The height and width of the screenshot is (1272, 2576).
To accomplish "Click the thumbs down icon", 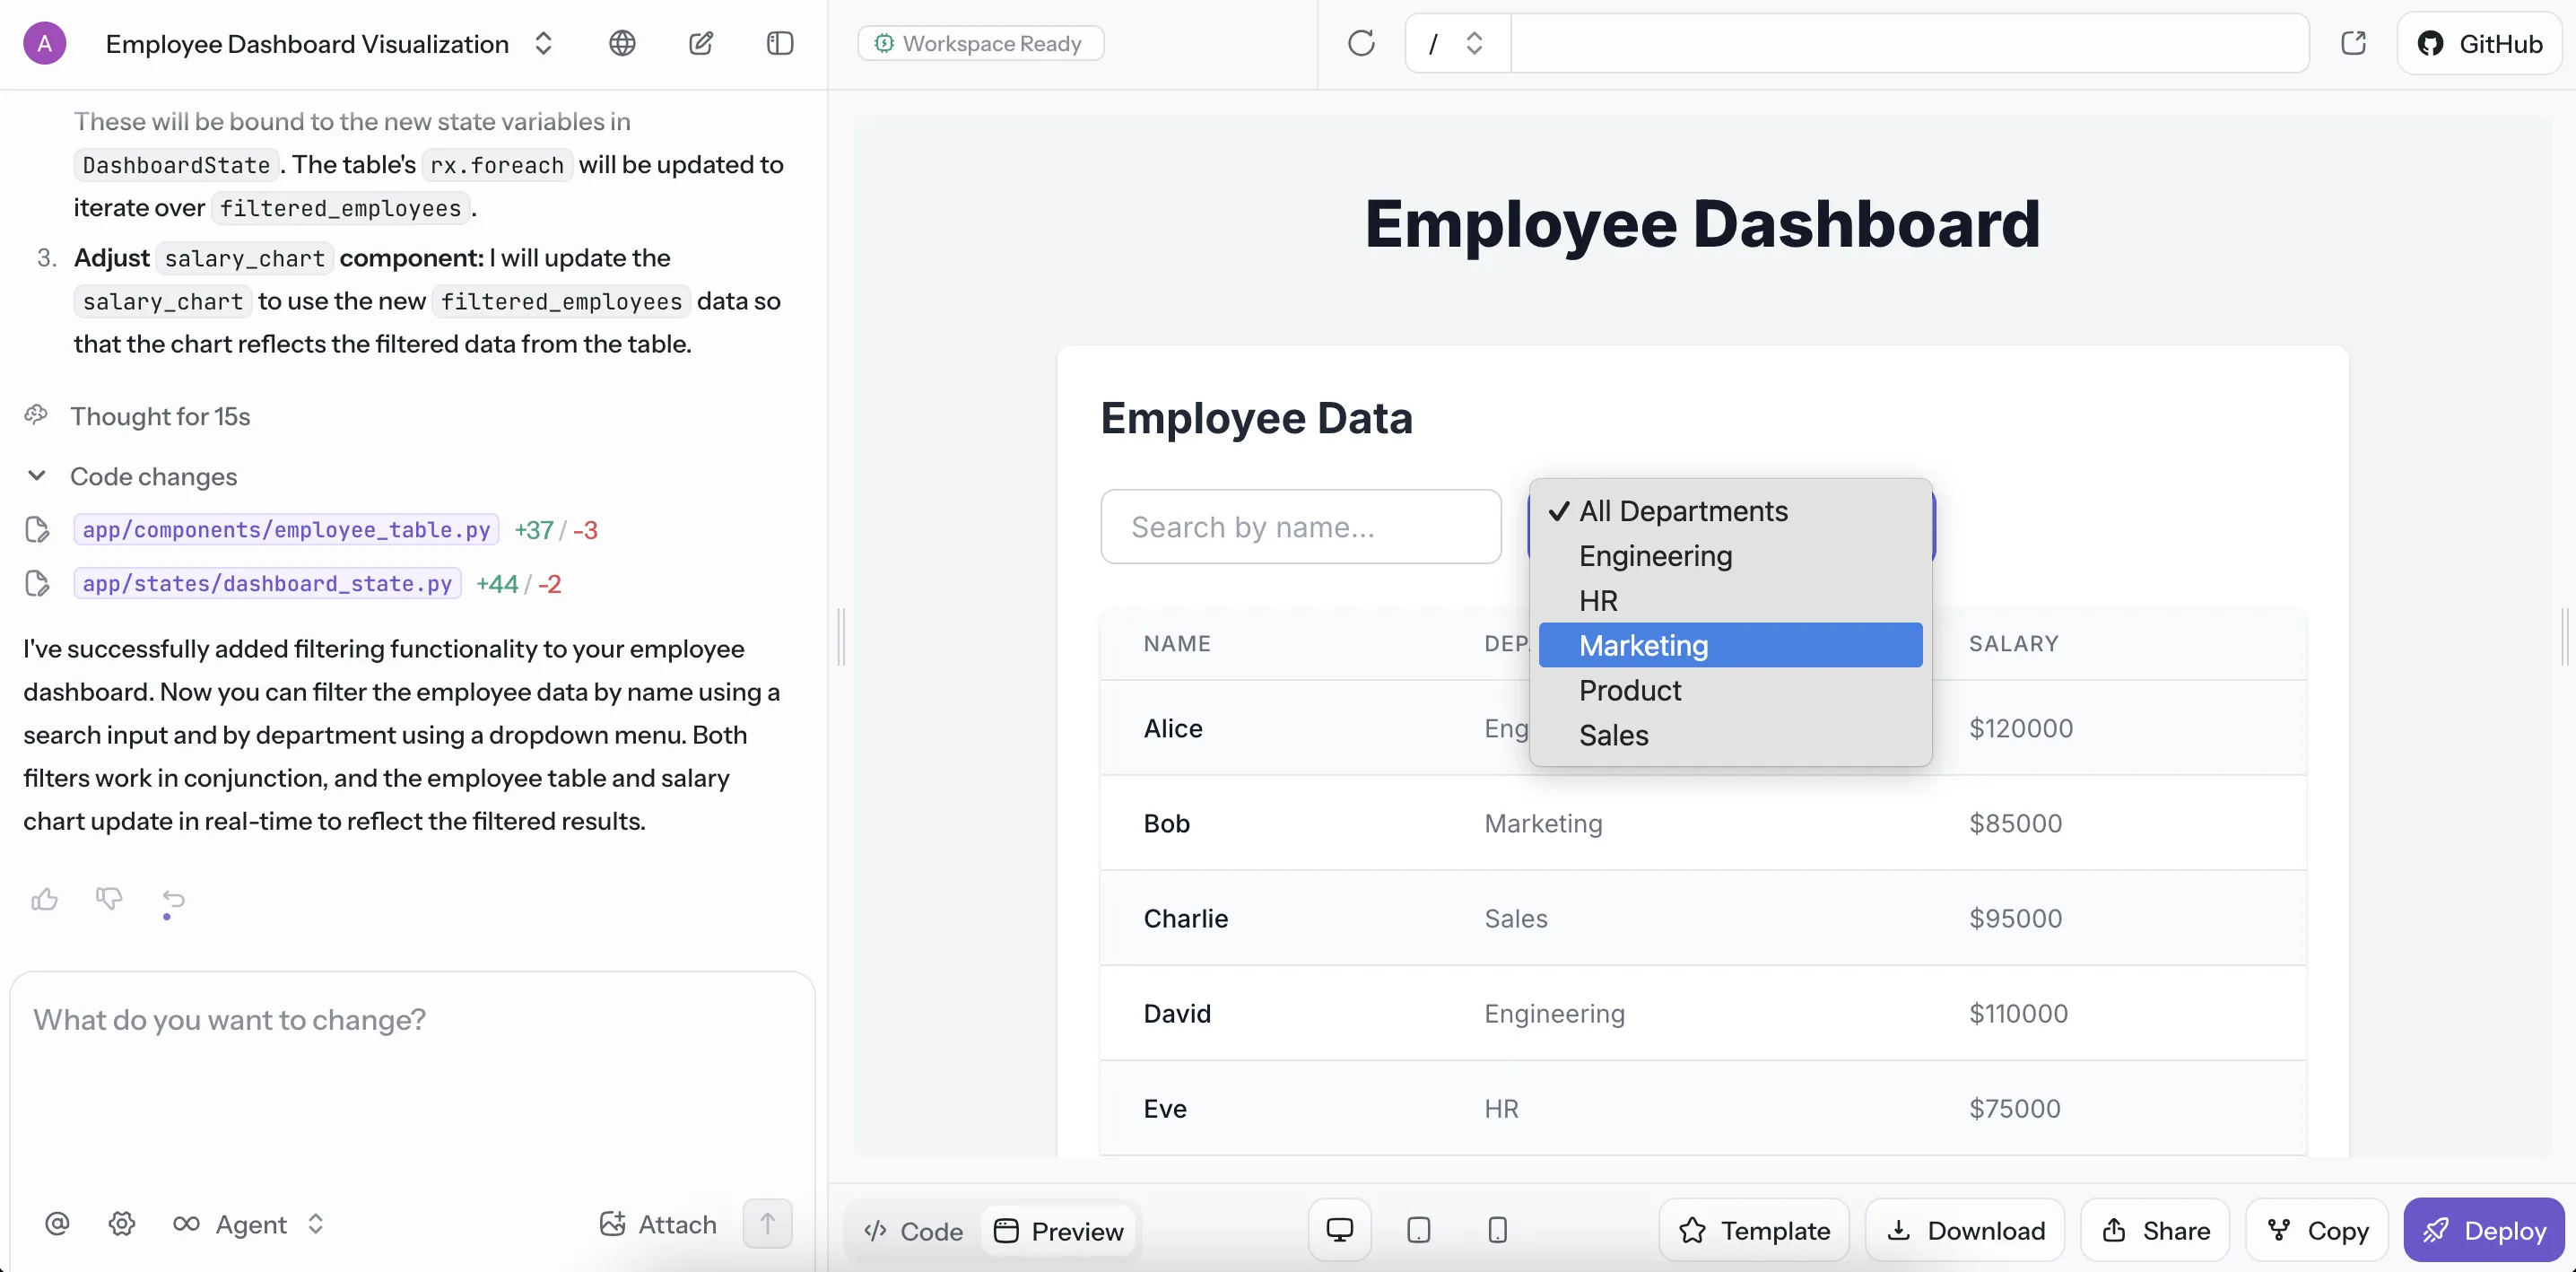I will [109, 898].
